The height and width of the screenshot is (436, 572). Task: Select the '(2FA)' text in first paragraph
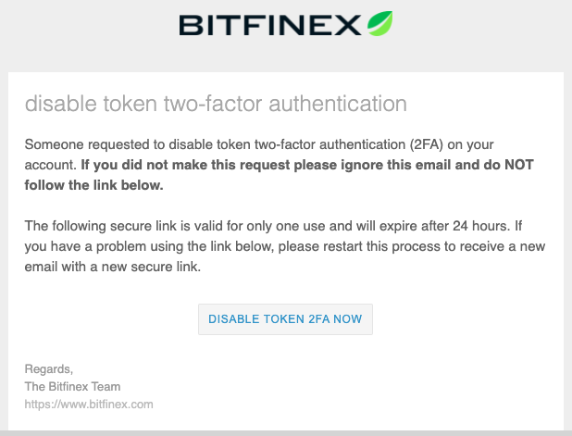click(426, 144)
